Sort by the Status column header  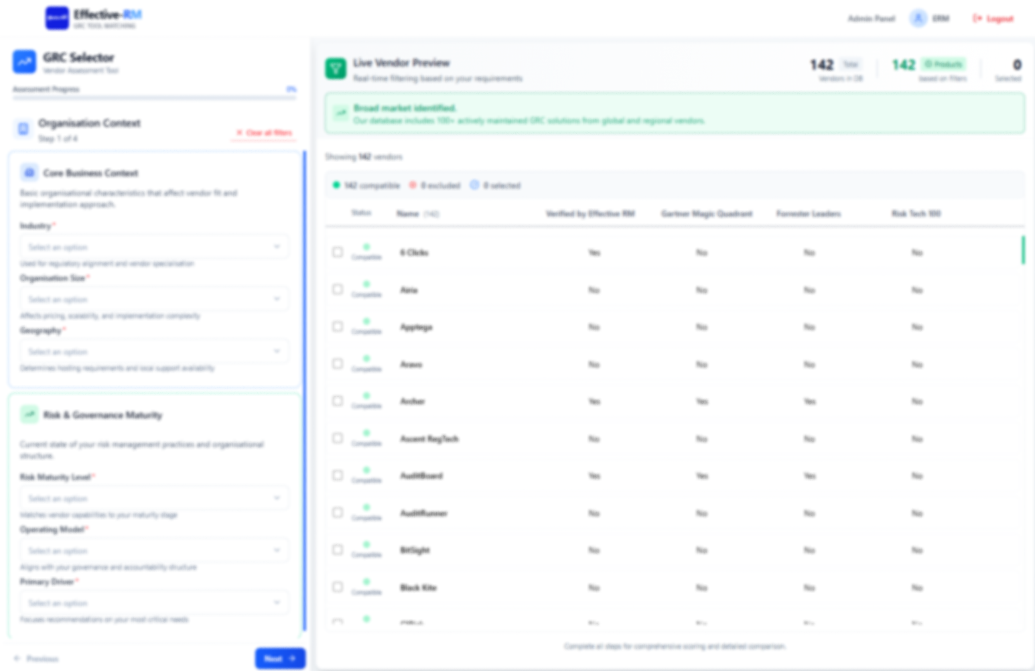pos(361,213)
